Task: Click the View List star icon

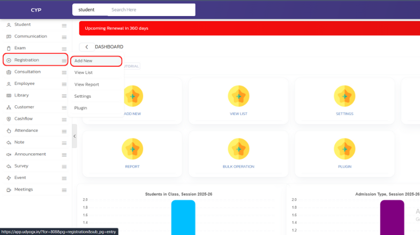Action: point(238,96)
